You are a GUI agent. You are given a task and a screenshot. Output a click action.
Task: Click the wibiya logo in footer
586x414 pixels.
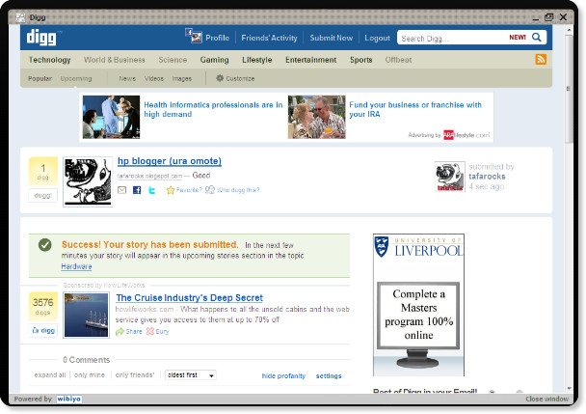click(68, 399)
